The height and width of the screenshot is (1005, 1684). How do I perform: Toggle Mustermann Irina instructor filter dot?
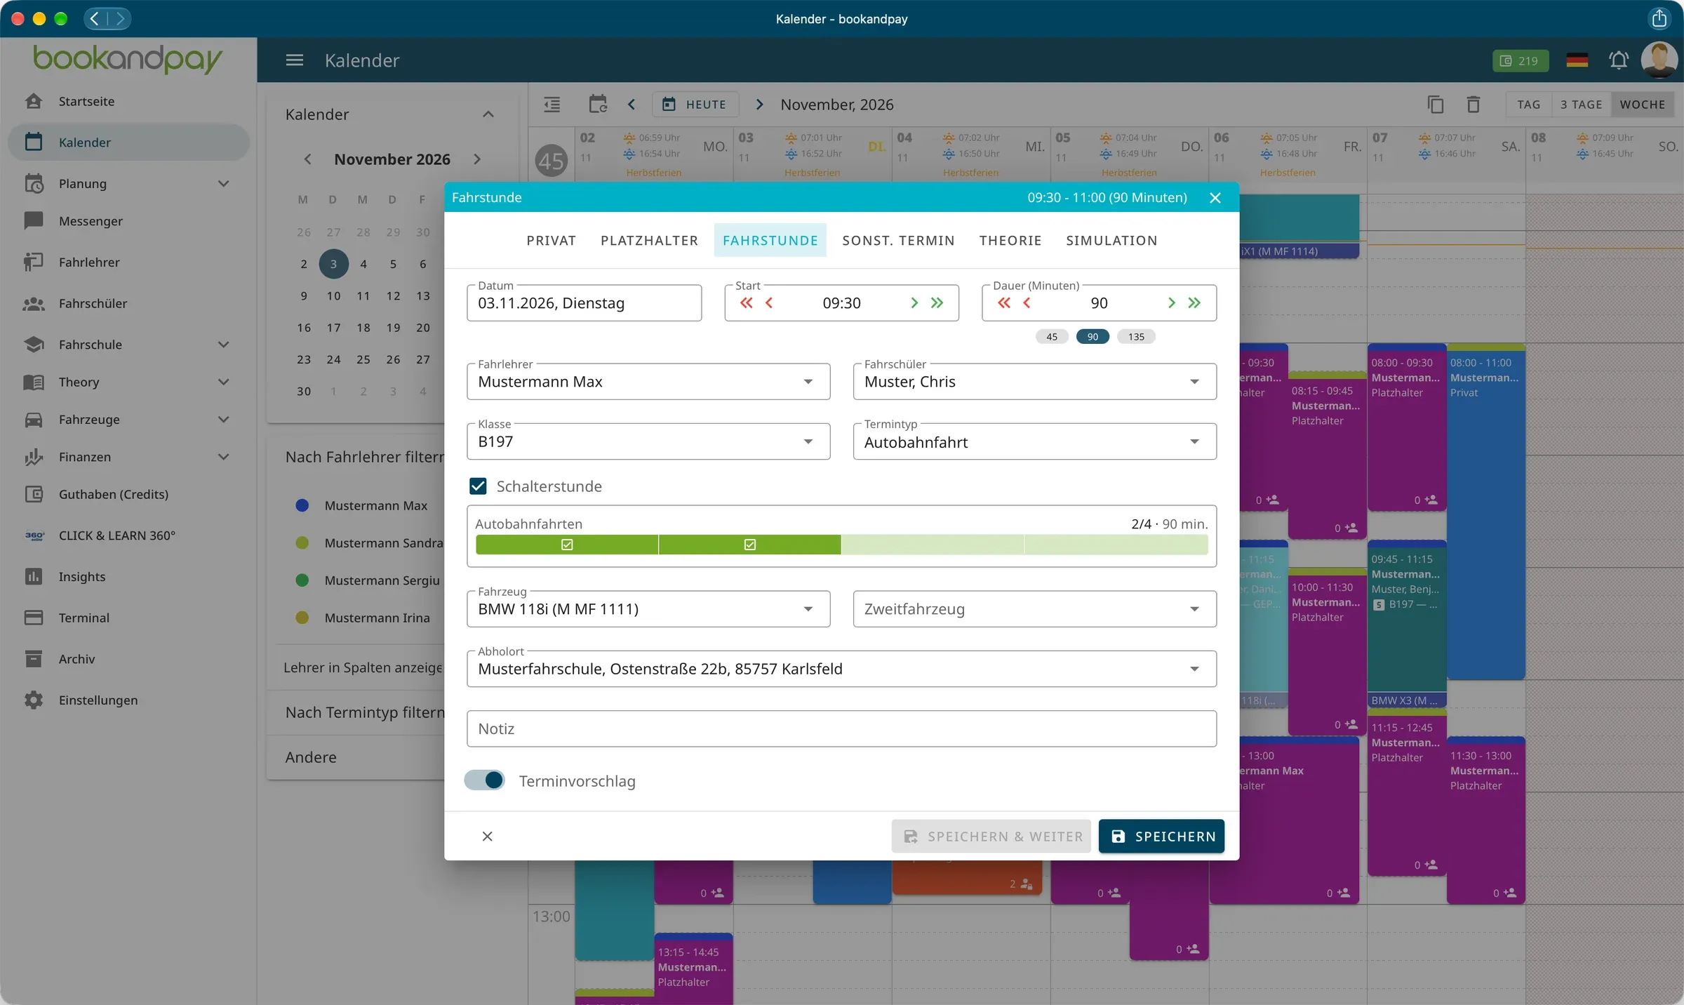pos(302,618)
